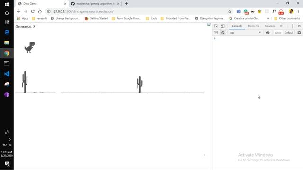The height and width of the screenshot is (170, 303).
Task: Open the Other bookmarks folder
Action: (x=287, y=18)
